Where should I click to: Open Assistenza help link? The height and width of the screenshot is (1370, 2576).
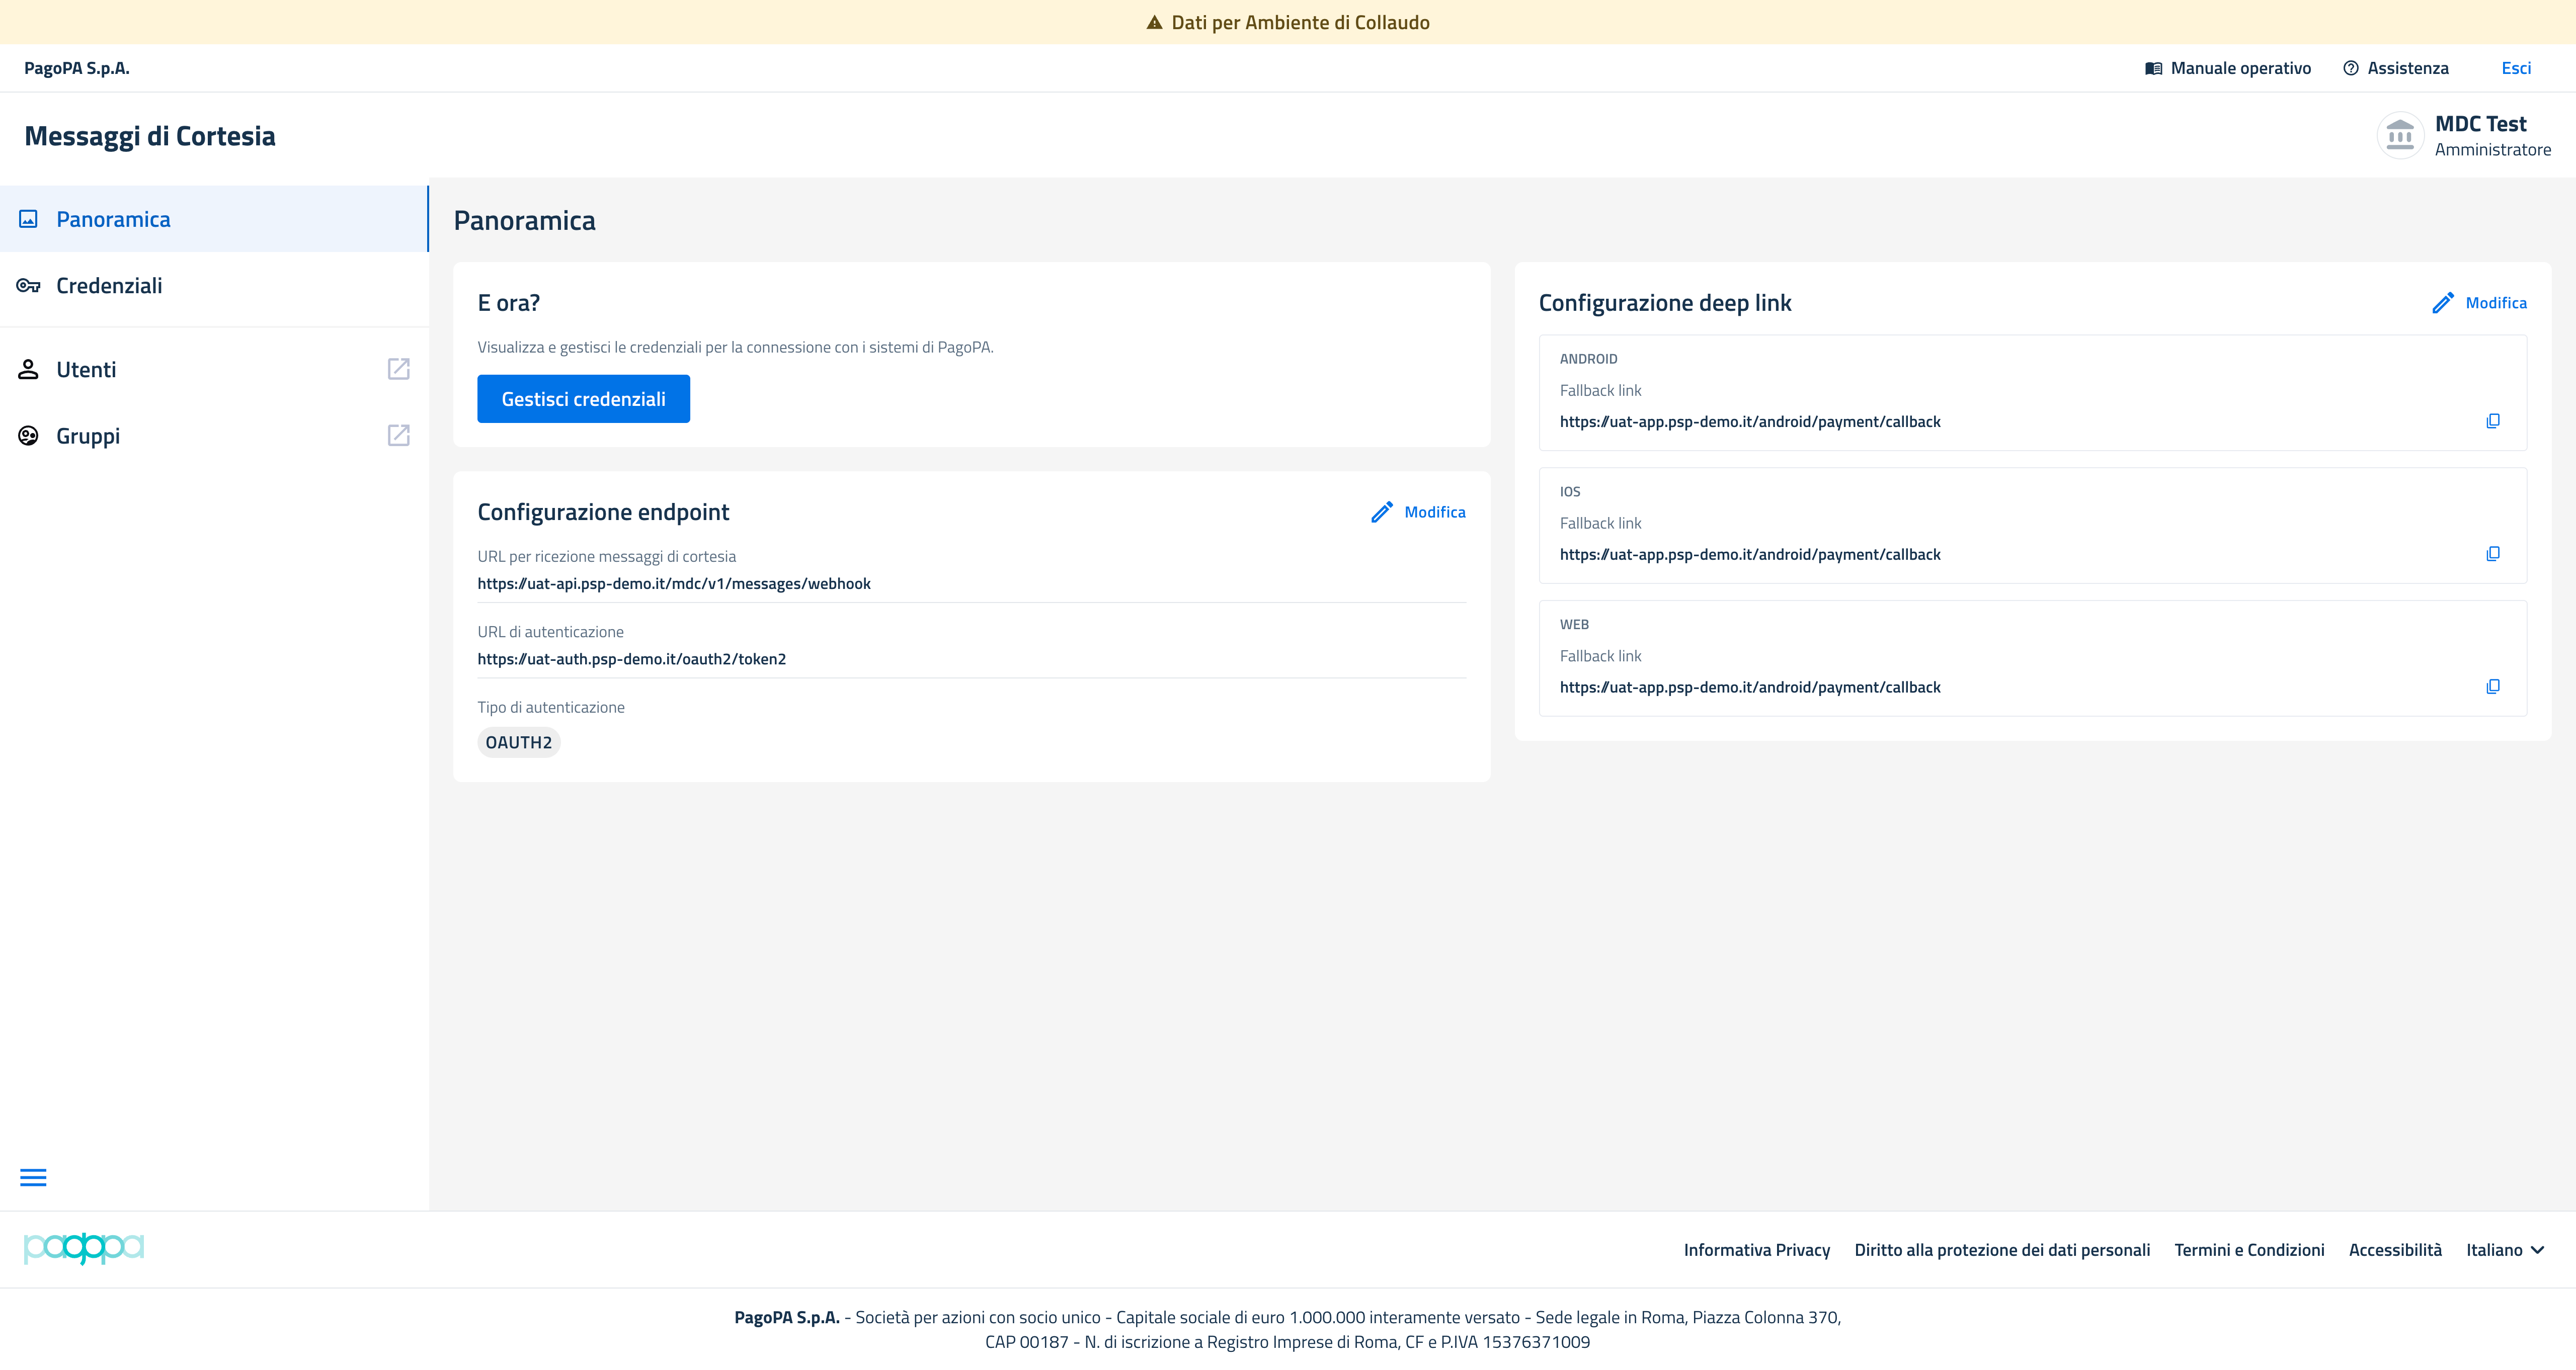click(2396, 68)
